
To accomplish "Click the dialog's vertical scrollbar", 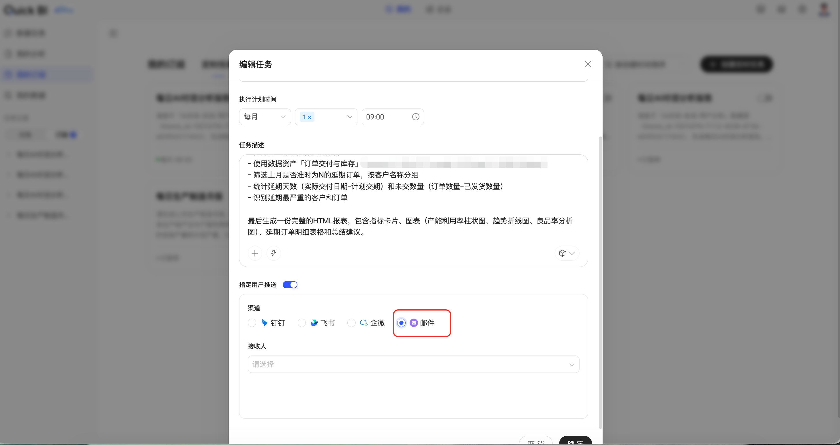I will click(x=600, y=283).
